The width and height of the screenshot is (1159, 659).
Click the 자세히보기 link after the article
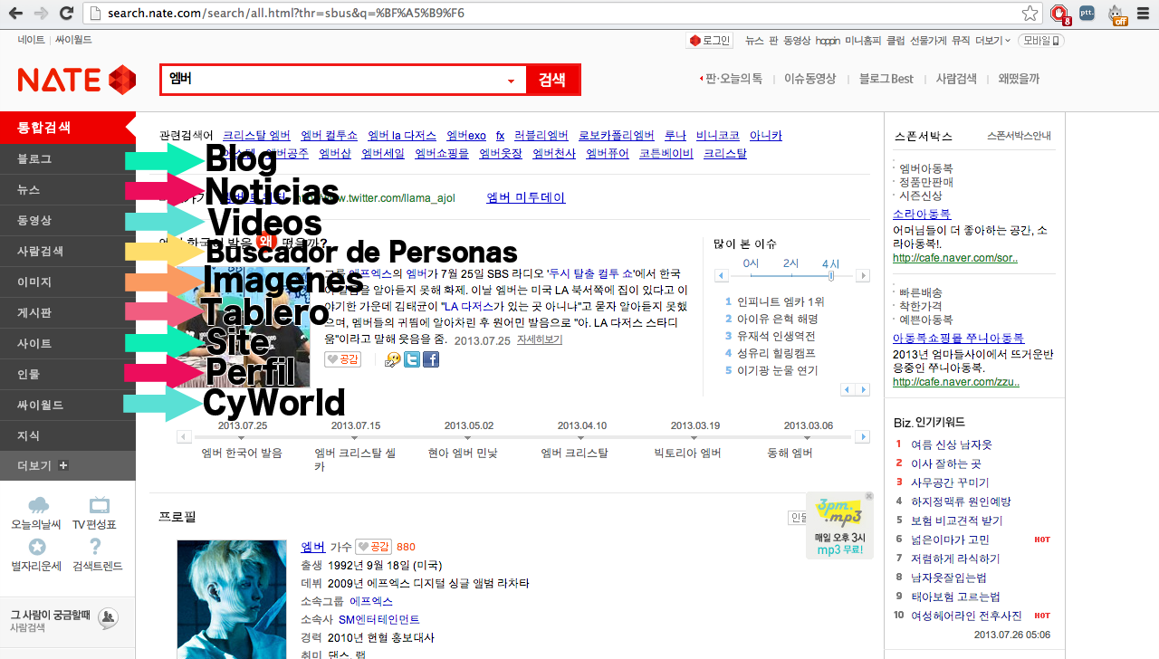540,340
